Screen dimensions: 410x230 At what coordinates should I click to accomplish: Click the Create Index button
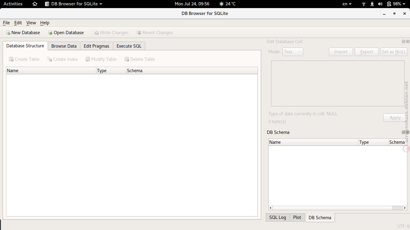click(x=62, y=59)
